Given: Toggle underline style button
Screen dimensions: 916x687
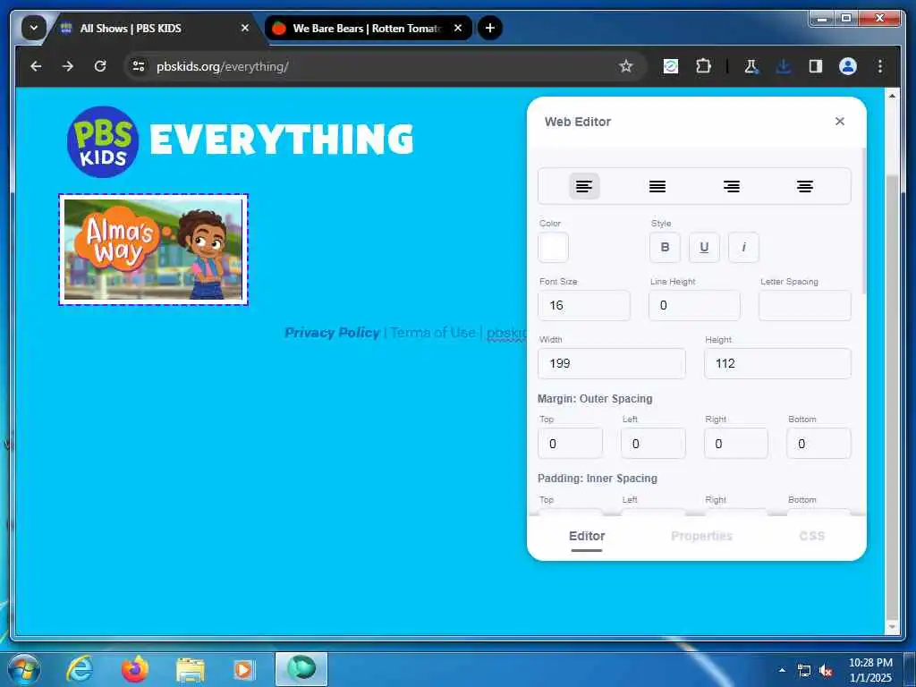Looking at the screenshot, I should (704, 247).
